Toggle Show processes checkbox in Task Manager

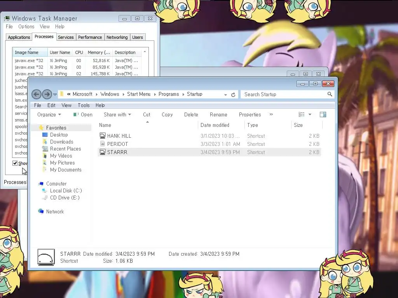click(15, 163)
